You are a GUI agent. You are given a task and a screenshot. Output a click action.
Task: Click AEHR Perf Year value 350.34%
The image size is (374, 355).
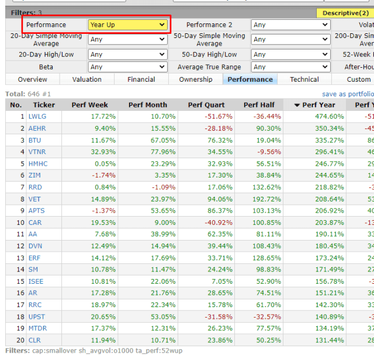tap(330, 128)
